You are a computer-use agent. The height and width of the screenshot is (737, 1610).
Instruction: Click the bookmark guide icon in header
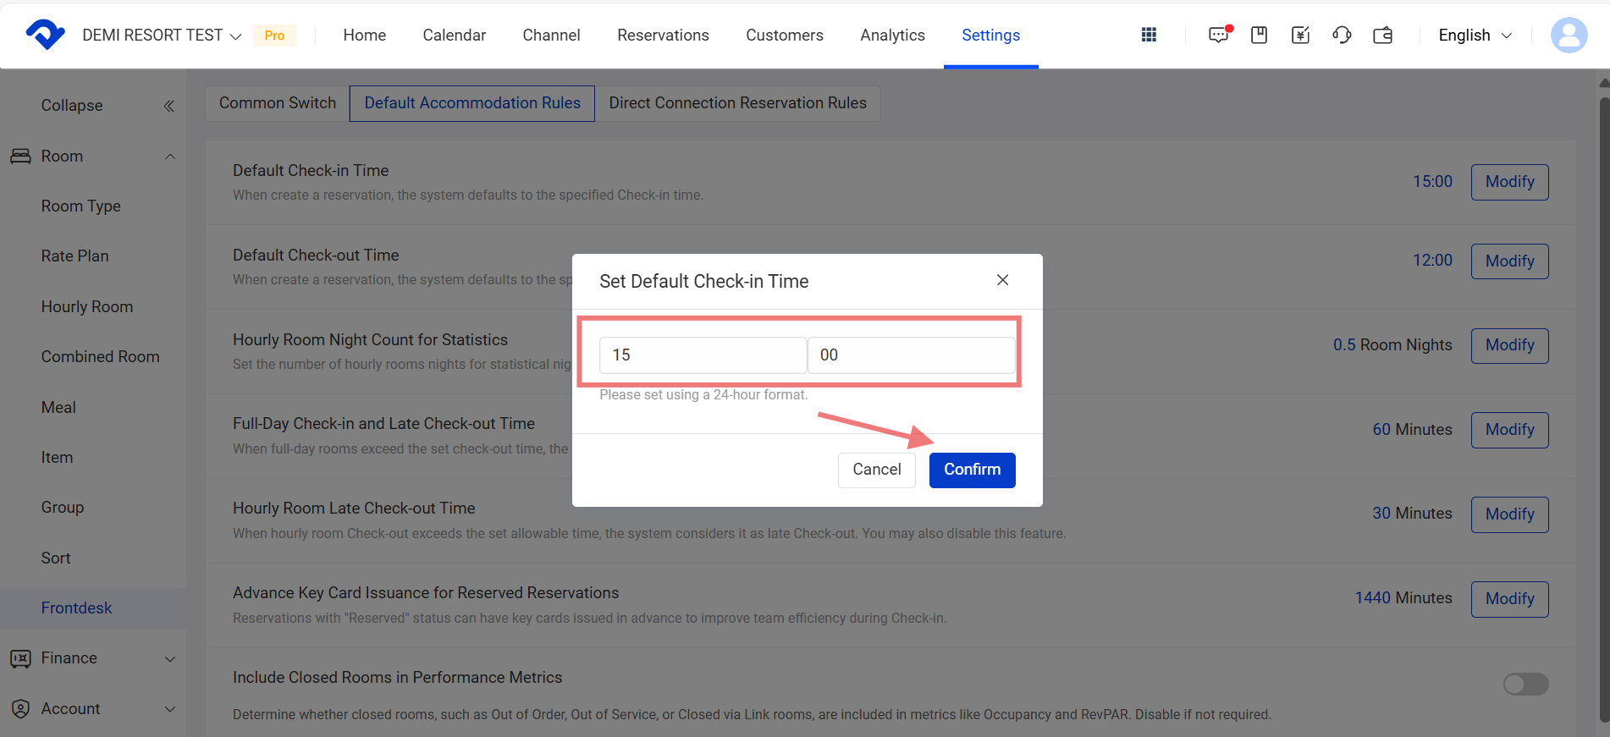point(1259,35)
